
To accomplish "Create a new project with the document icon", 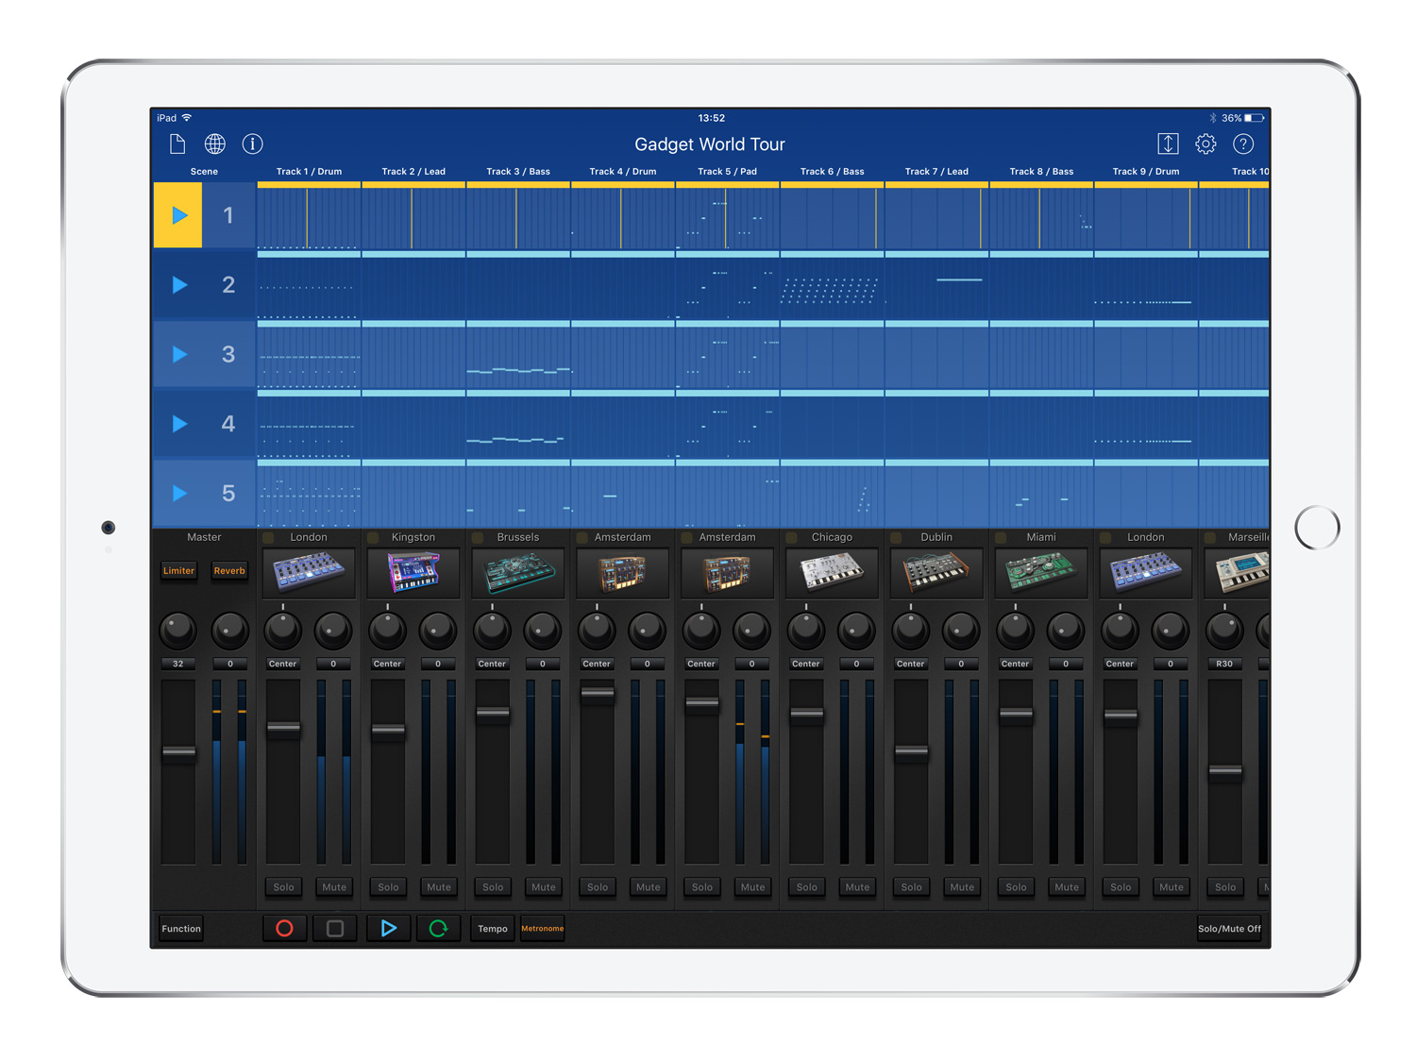I will tap(177, 143).
